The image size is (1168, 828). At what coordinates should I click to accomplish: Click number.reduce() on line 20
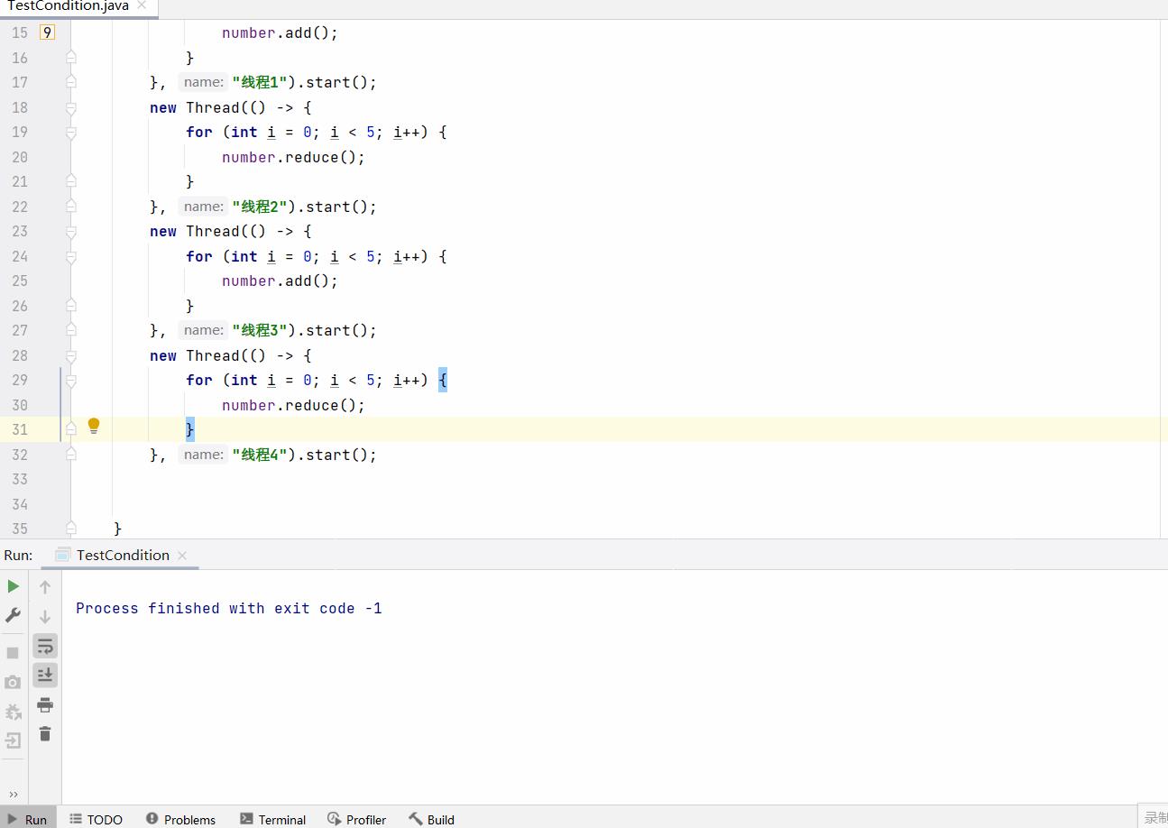[x=293, y=157]
